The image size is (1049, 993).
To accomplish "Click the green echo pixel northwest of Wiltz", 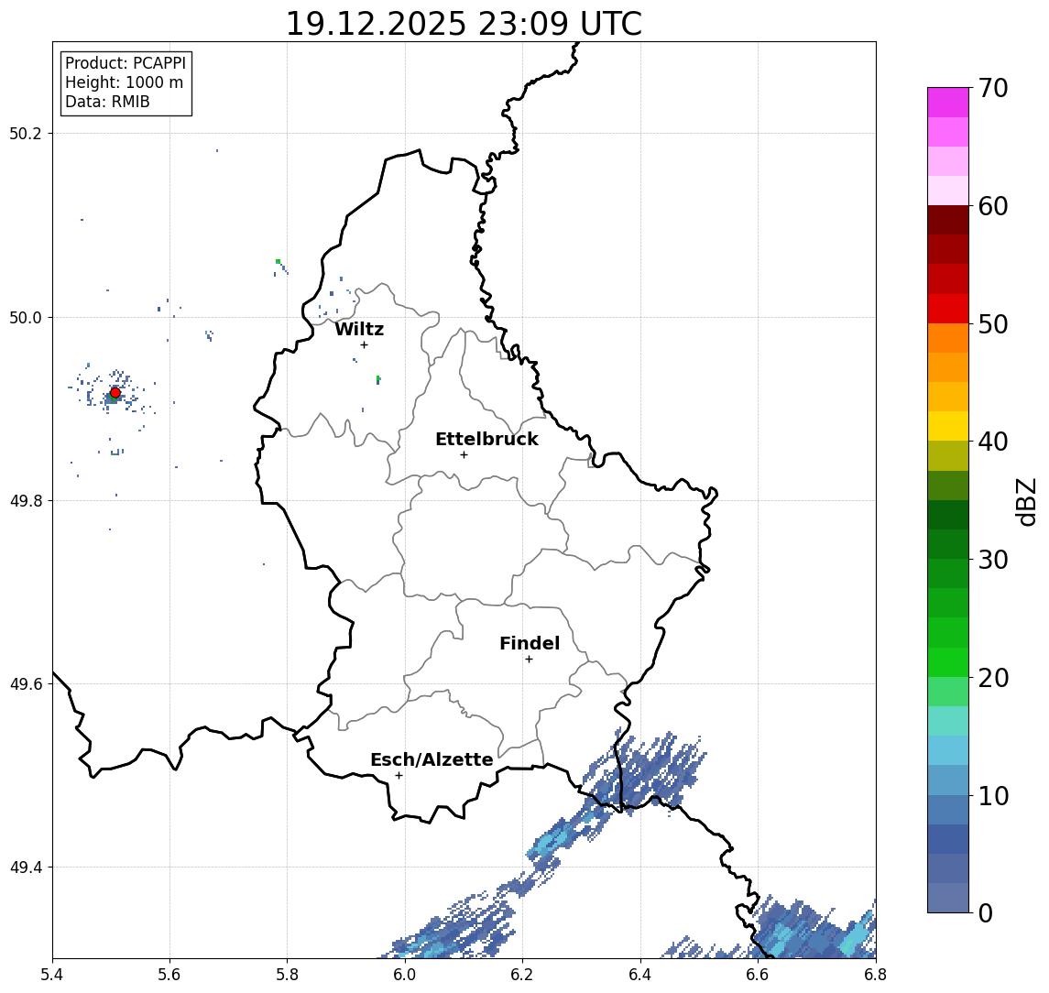I will [x=278, y=261].
